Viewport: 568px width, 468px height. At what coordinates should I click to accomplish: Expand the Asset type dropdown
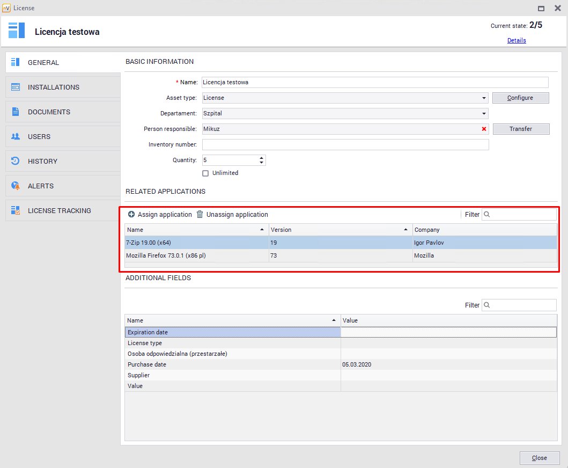[x=484, y=98]
